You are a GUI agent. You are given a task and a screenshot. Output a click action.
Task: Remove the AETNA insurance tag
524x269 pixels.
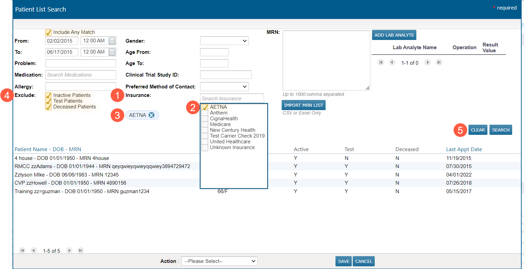152,115
